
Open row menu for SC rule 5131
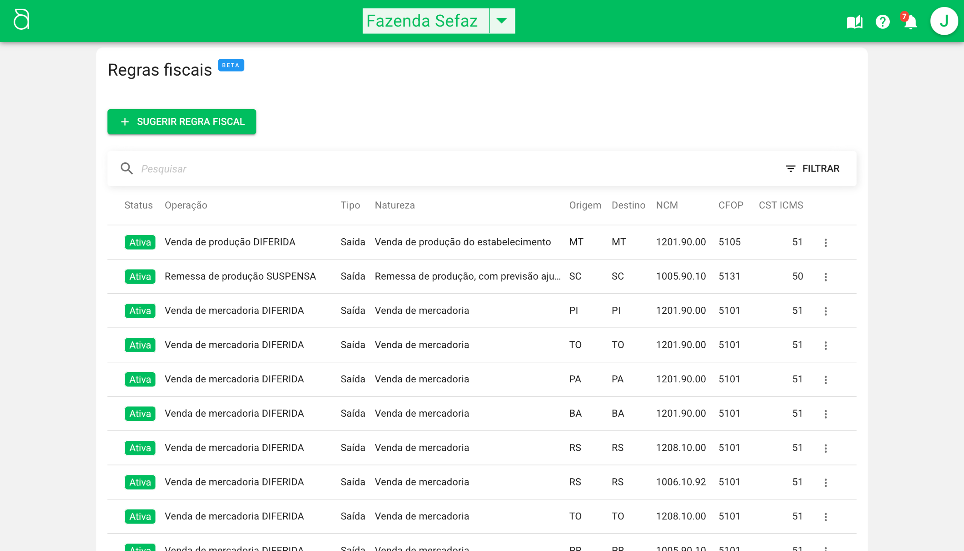tap(825, 277)
